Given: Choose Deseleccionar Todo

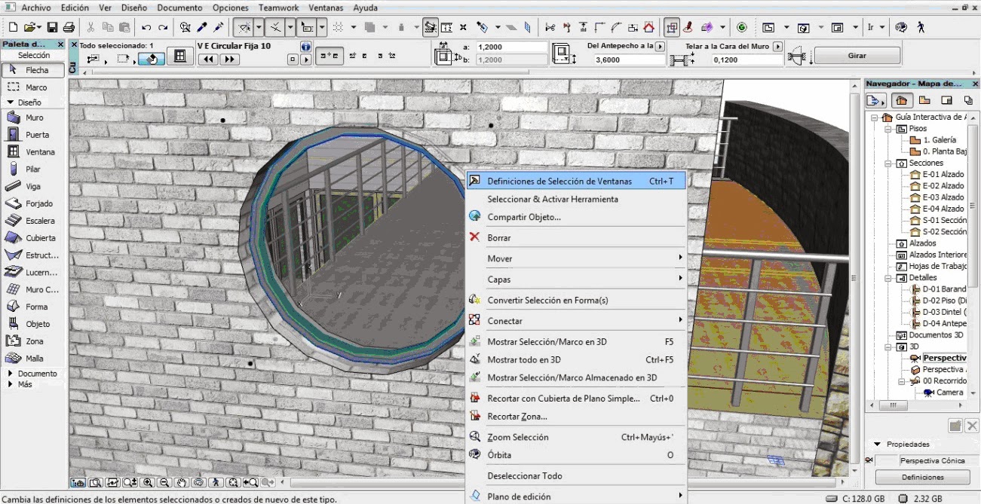Looking at the screenshot, I should click(x=576, y=476).
